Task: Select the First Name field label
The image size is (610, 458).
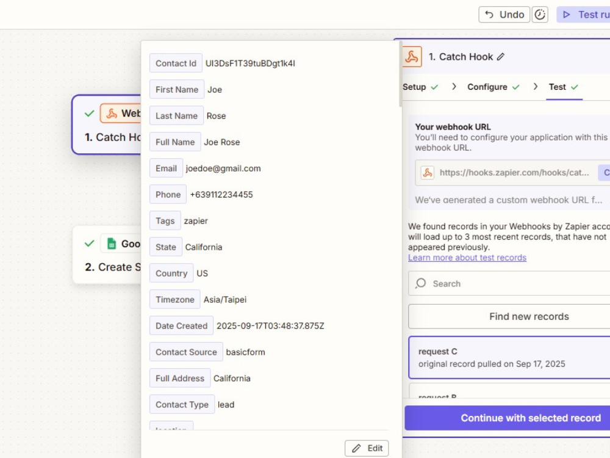Action: click(x=177, y=89)
